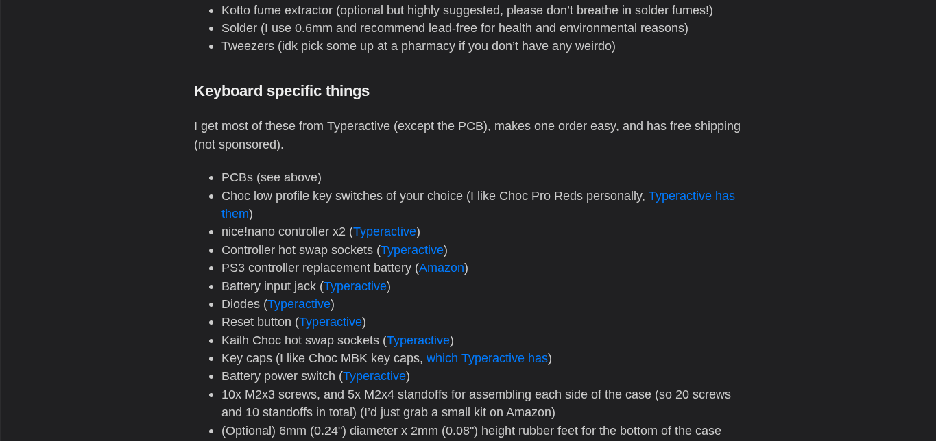Click Typeractive link beside Battery input jack
The image size is (936, 441).
[355, 286]
